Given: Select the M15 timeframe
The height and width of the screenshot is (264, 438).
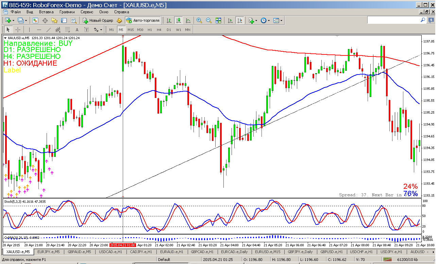Looking at the screenshot, I should point(131,30).
